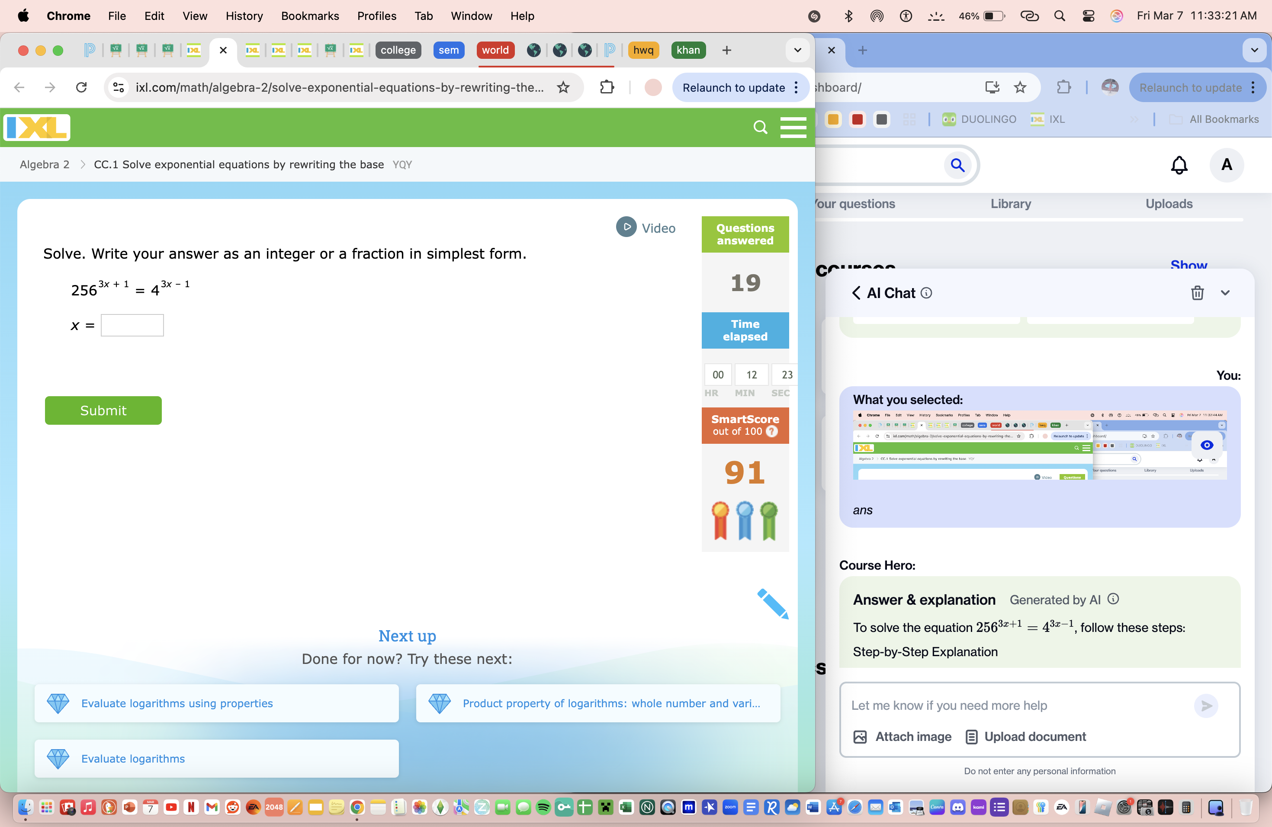Delete the AI Chat conversation
This screenshot has width=1272, height=827.
point(1197,293)
